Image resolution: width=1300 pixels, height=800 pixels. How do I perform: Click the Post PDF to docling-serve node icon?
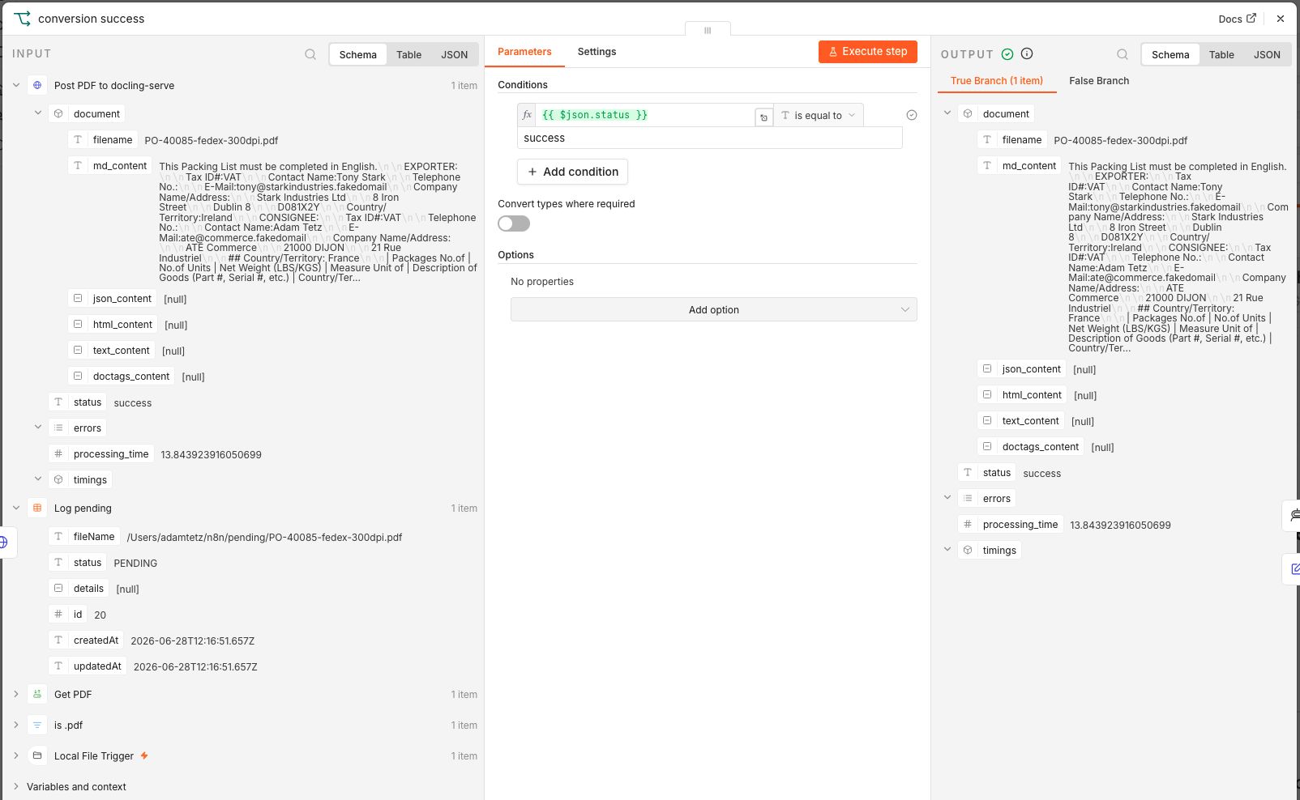click(37, 85)
